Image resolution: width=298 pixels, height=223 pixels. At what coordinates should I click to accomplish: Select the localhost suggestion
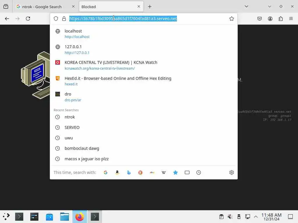tap(144, 34)
